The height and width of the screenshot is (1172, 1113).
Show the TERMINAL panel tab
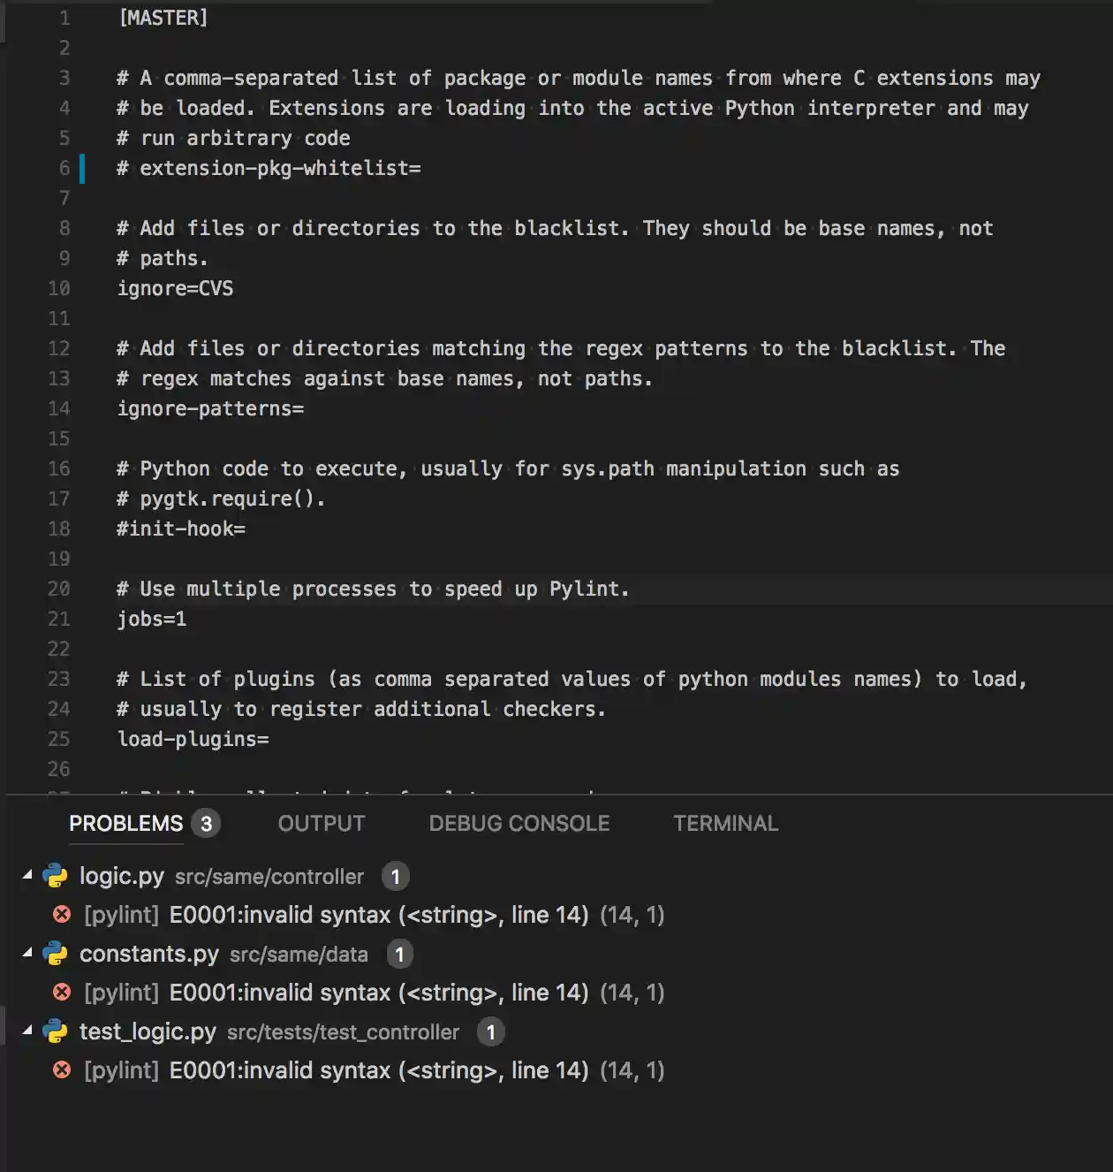tap(726, 824)
